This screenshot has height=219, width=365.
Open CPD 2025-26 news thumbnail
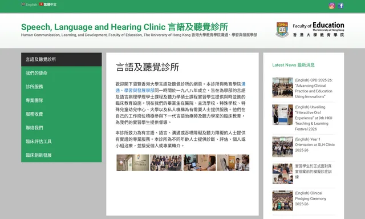point(283,88)
